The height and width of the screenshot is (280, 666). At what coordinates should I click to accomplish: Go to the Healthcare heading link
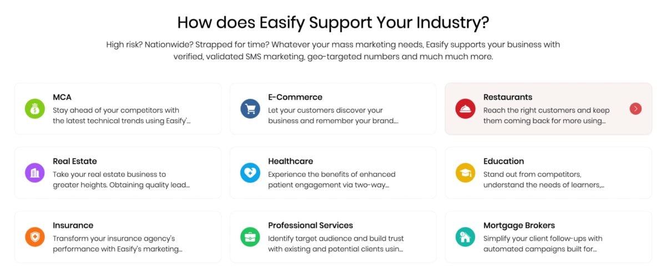290,161
